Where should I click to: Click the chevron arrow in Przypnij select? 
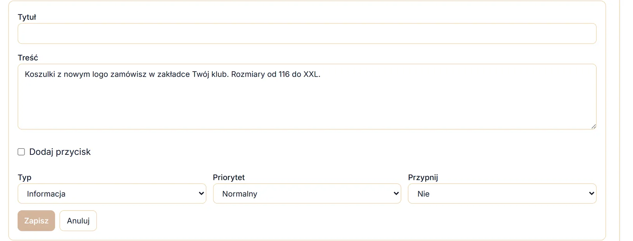tap(591, 194)
